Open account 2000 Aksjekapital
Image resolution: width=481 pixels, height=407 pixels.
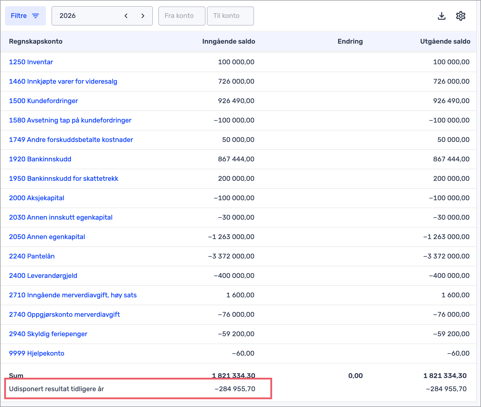[x=36, y=198]
